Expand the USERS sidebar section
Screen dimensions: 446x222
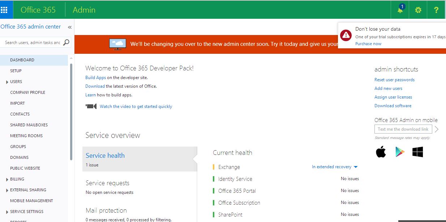tap(6, 82)
